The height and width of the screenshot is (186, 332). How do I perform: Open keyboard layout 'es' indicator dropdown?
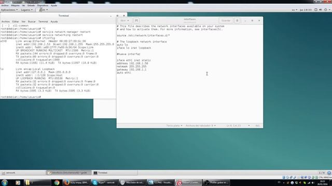295,10
